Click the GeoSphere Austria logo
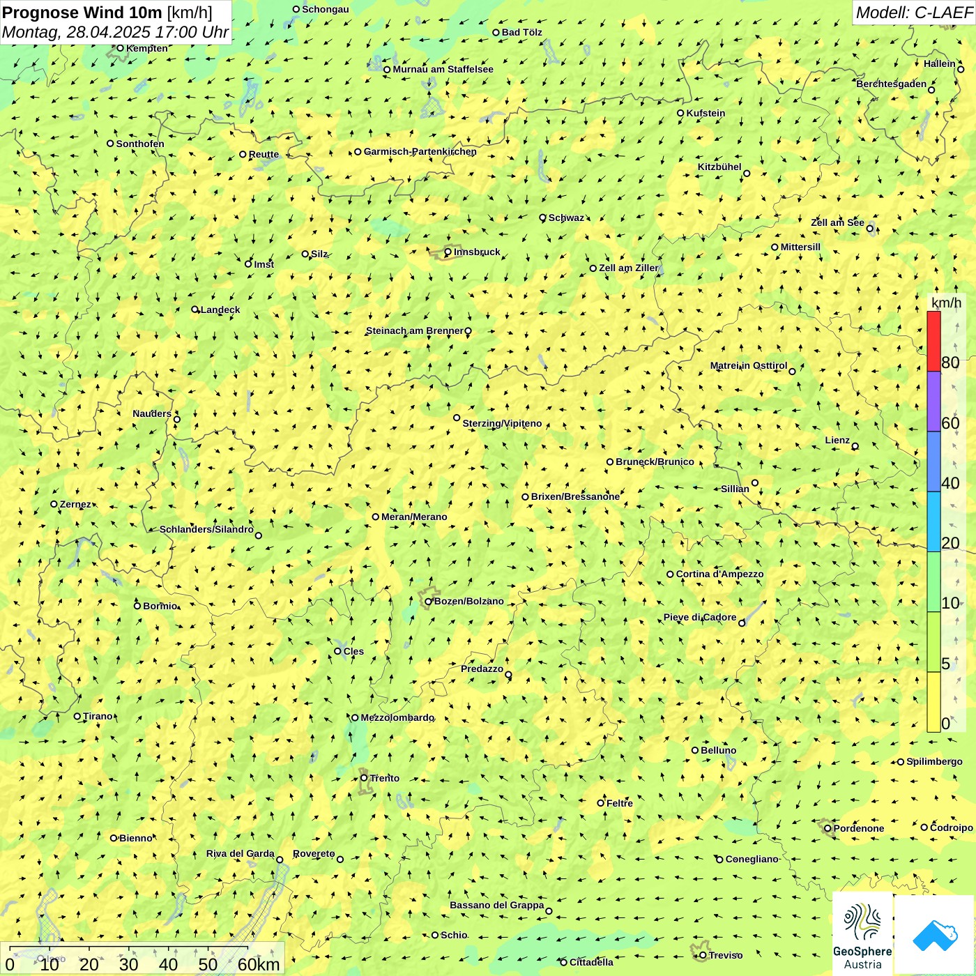976x976 pixels. [862, 933]
